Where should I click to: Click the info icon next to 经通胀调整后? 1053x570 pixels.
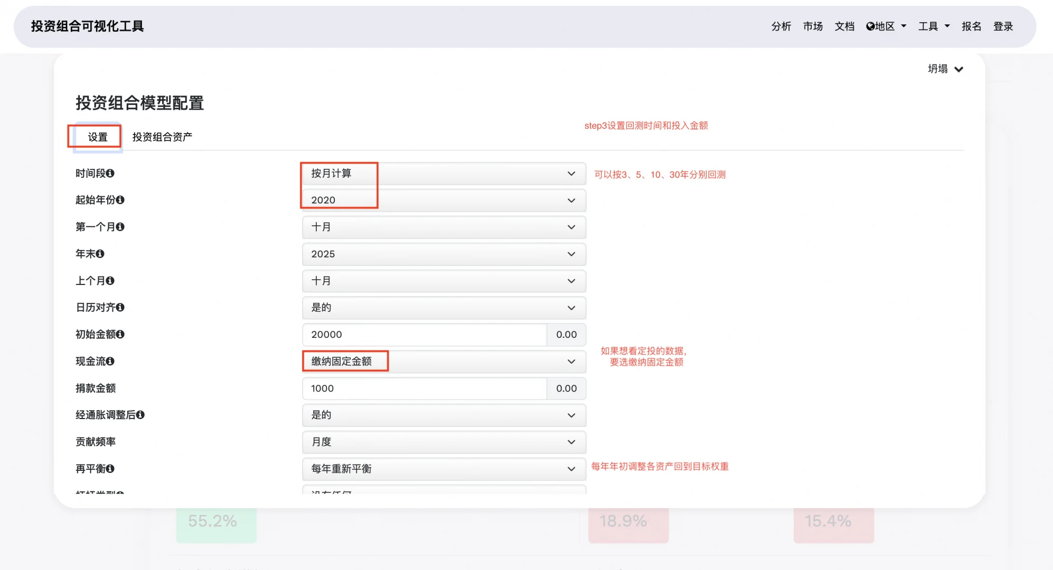pos(140,415)
